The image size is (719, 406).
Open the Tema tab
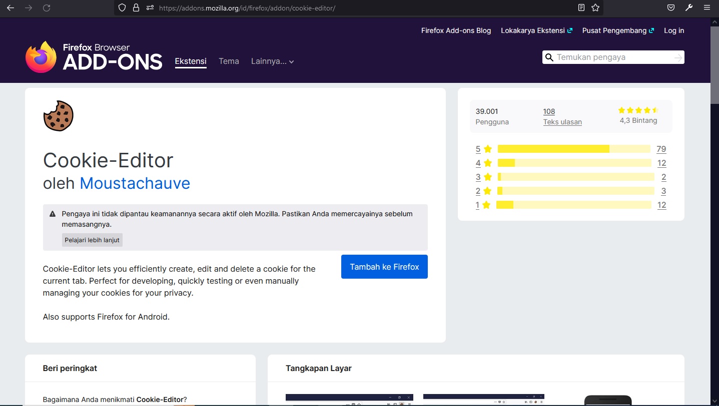click(x=229, y=61)
